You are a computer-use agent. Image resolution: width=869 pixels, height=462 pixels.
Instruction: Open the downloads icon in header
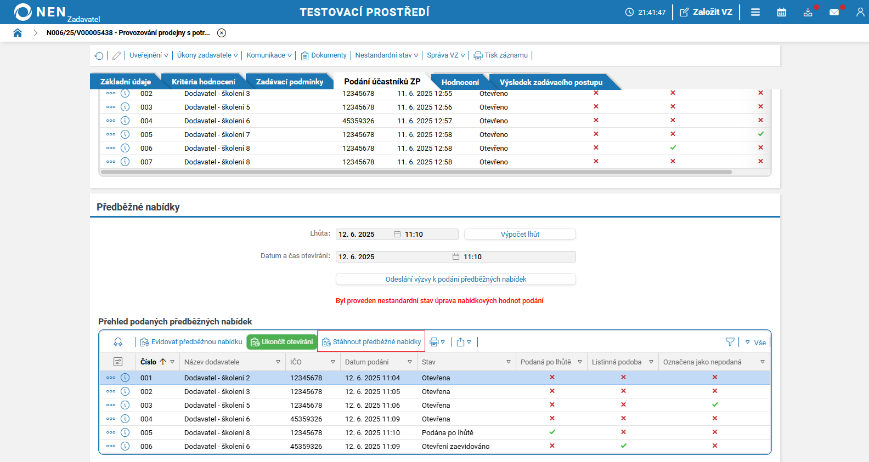808,12
